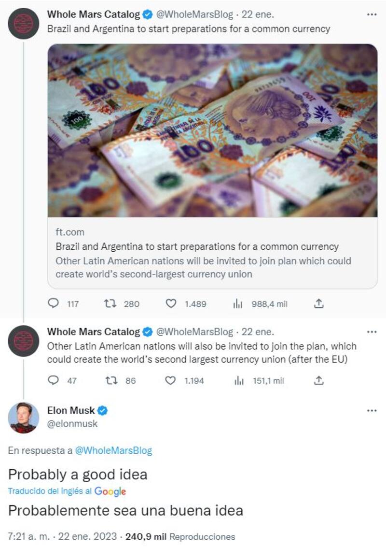386x547 pixels.
Task: Like the tweet with 1.489 likes
Action: click(170, 304)
